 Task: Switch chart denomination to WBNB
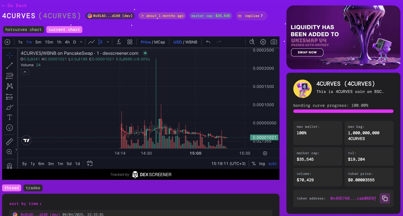click(191, 42)
